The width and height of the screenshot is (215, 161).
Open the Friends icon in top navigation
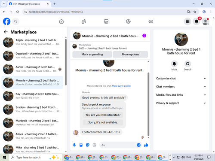pyautogui.click(x=84, y=21)
